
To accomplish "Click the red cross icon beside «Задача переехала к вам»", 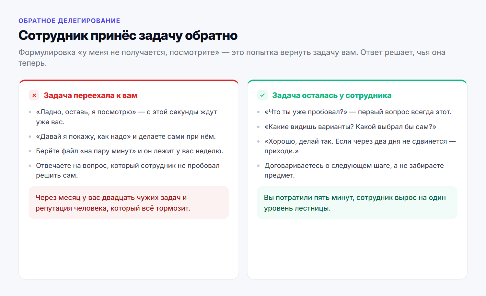I will [34, 95].
